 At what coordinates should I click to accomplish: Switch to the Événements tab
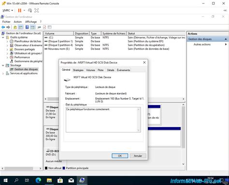(123, 70)
